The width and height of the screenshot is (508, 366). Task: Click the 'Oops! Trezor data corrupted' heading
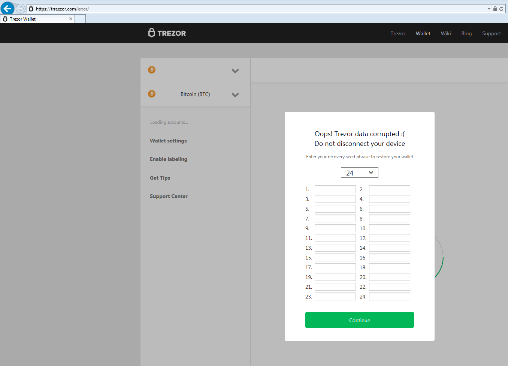pos(360,134)
